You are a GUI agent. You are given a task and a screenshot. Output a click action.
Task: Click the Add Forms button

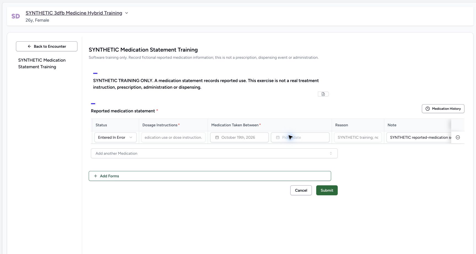point(210,176)
